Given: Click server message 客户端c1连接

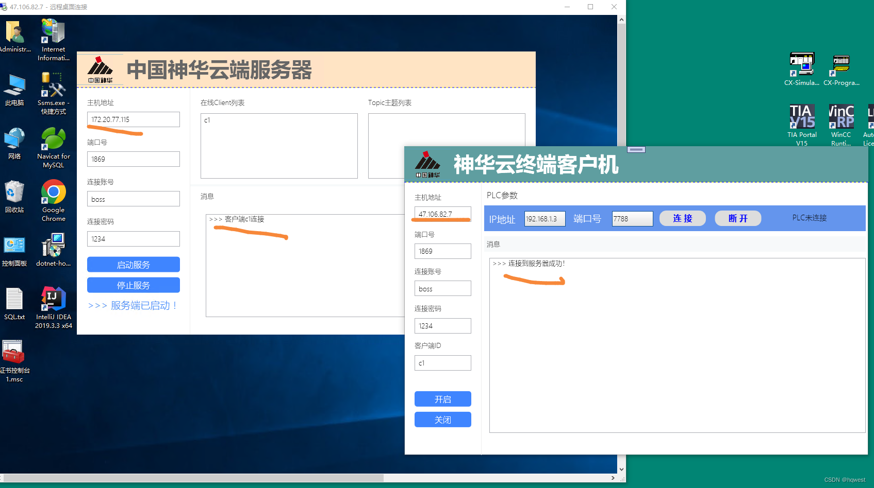Looking at the screenshot, I should pyautogui.click(x=237, y=219).
